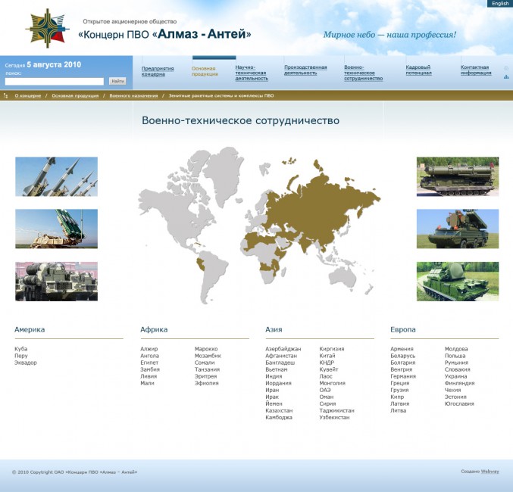Open Контактная информация menu
Image resolution: width=513 pixels, height=492 pixels.
[x=476, y=70]
